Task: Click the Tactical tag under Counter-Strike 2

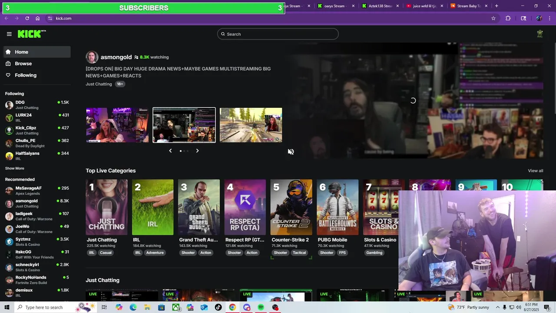Action: 299,253
